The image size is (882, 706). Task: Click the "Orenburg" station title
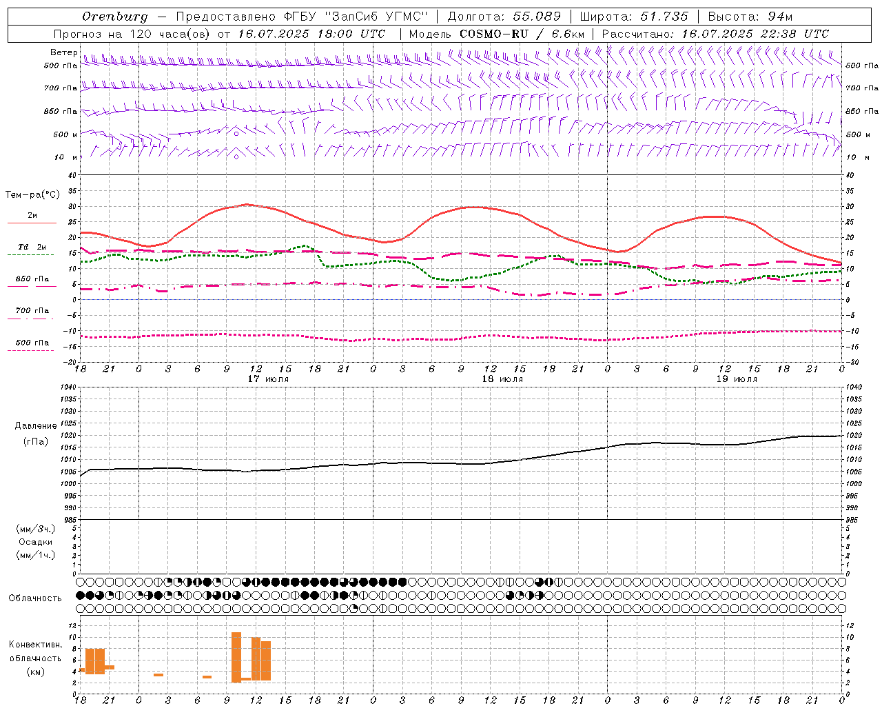[x=115, y=17]
